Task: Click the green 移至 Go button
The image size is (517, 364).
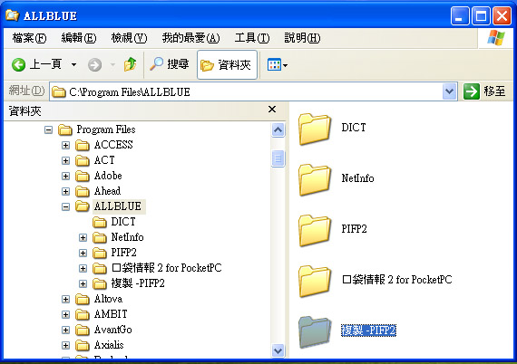Action: tap(484, 91)
